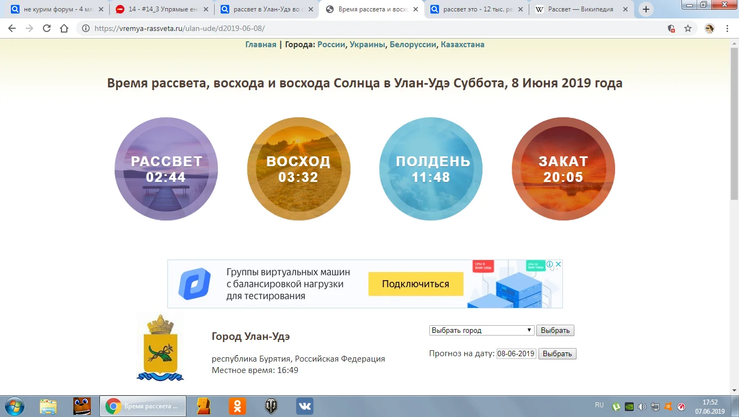This screenshot has height=417, width=739.
Task: Open the Windows Start menu
Action: pyautogui.click(x=14, y=406)
